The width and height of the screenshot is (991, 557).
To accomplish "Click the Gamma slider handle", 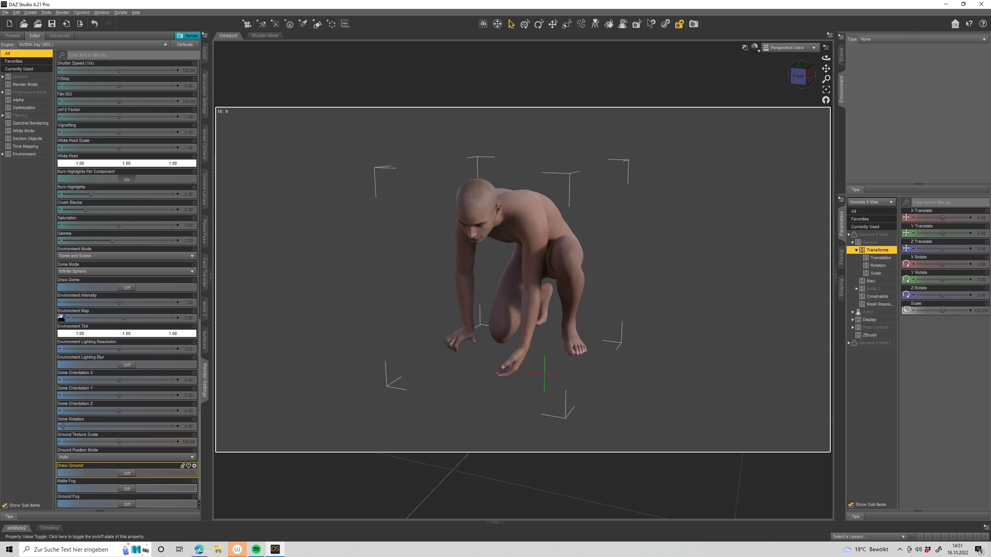I will (112, 241).
